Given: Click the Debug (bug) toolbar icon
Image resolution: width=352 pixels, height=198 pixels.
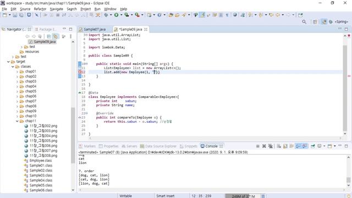Looking at the screenshot, I should tap(106, 15).
